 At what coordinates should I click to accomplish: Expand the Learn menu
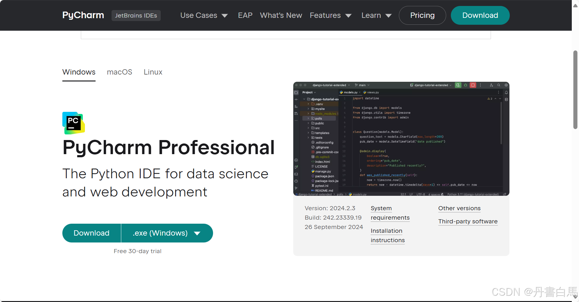(x=376, y=15)
